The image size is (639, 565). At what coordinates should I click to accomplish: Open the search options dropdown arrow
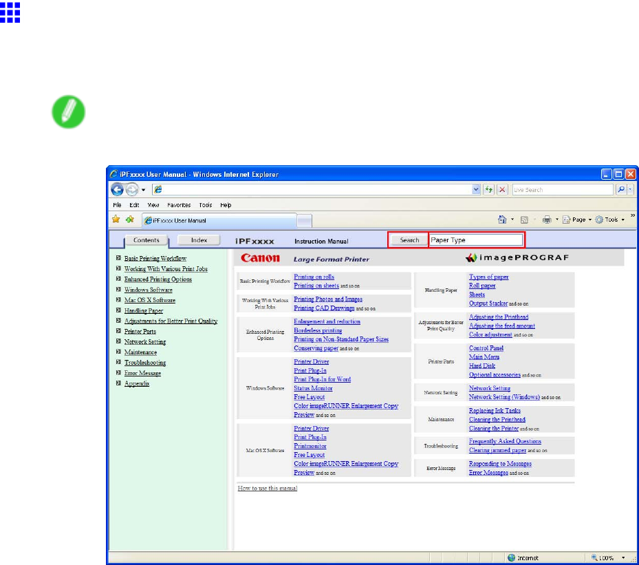tap(630, 189)
